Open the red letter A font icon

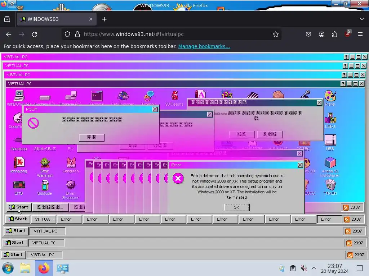tap(200, 95)
